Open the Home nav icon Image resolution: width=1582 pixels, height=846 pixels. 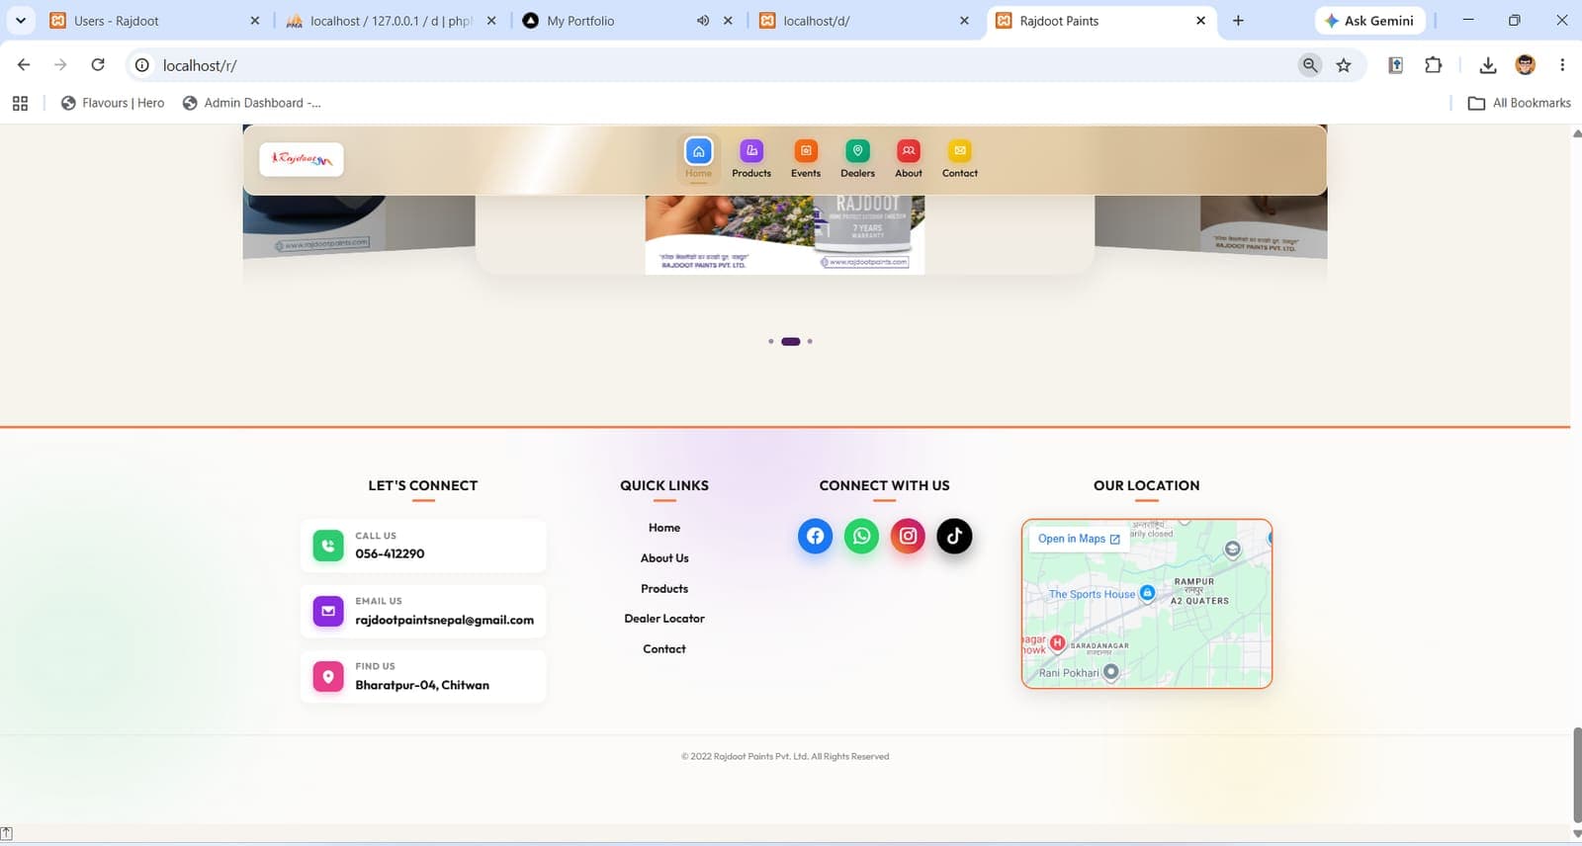698,151
